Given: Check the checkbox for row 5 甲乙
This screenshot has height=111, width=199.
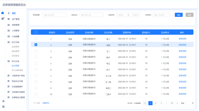Looking at the screenshot, I should tap(36, 63).
